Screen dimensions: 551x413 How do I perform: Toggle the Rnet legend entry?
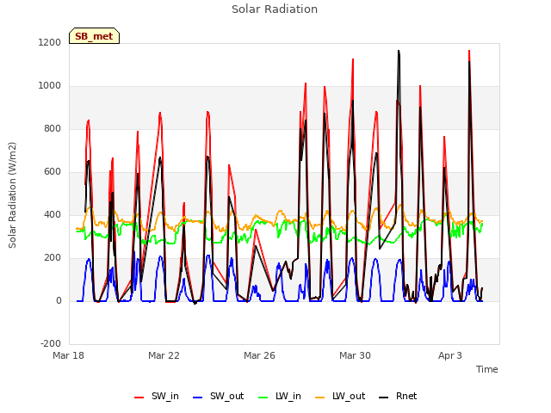tap(398, 396)
